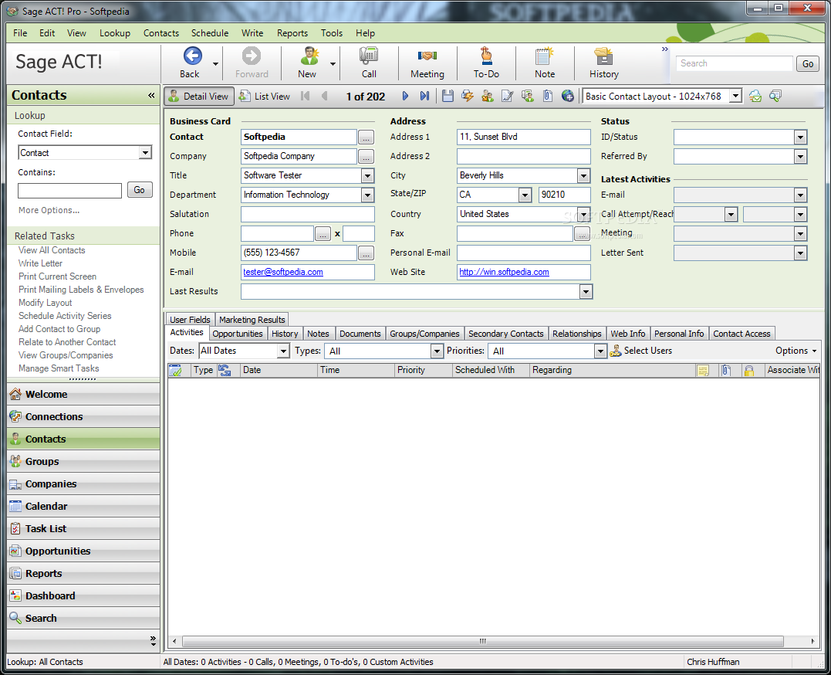
Task: Open the Title dropdown
Action: pos(367,175)
